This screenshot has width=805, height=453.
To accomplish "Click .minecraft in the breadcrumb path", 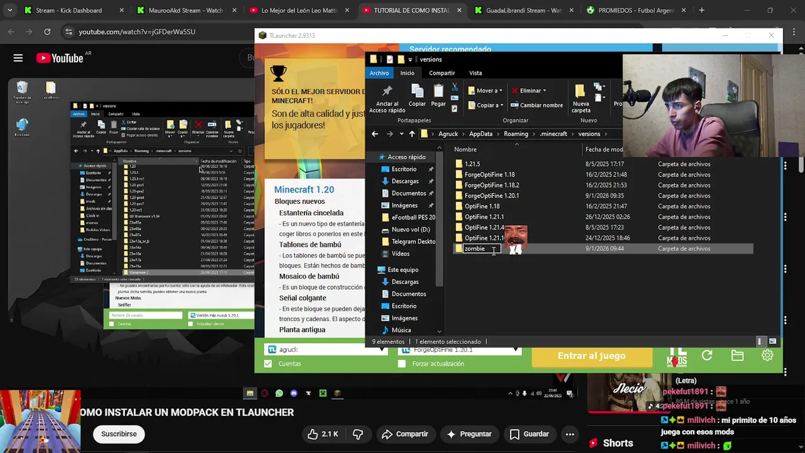I will tap(553, 134).
